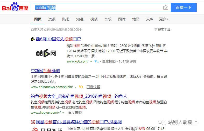Open camera image search icon
Viewport: 204px width, 131px height.
[165, 8]
